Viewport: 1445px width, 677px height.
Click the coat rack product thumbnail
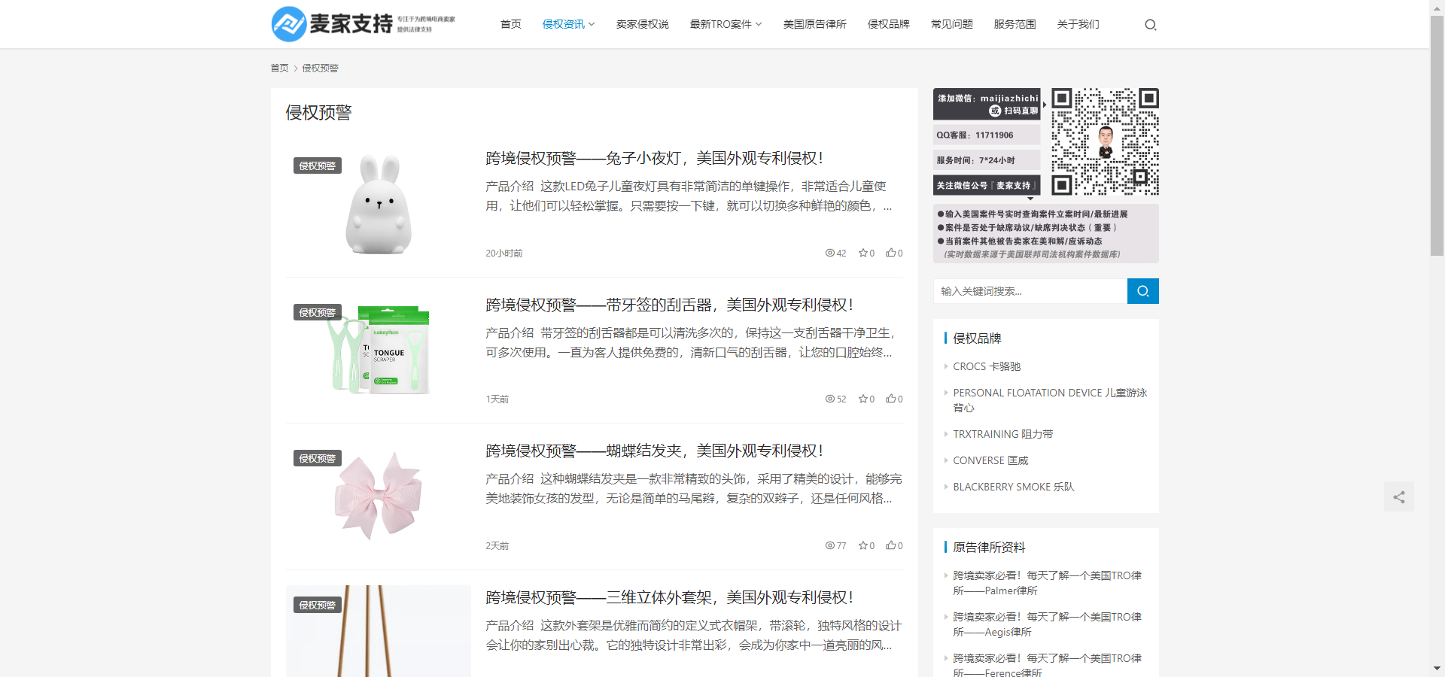379,631
